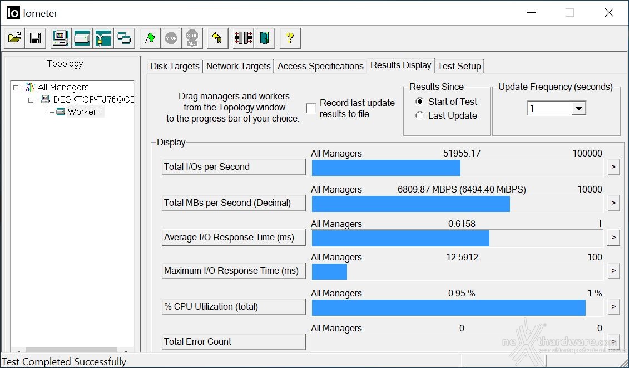Screen dimensions: 629x368
Task: Duplicate the selected worker
Action: click(x=124, y=38)
